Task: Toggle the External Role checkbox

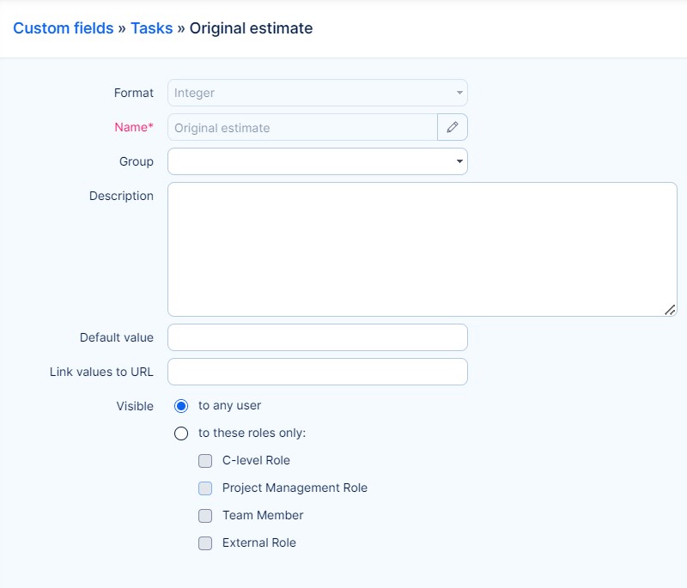Action: pos(205,543)
